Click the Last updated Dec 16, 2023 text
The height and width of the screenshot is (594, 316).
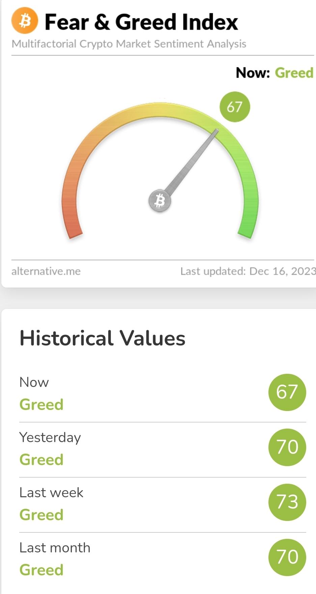tap(248, 271)
